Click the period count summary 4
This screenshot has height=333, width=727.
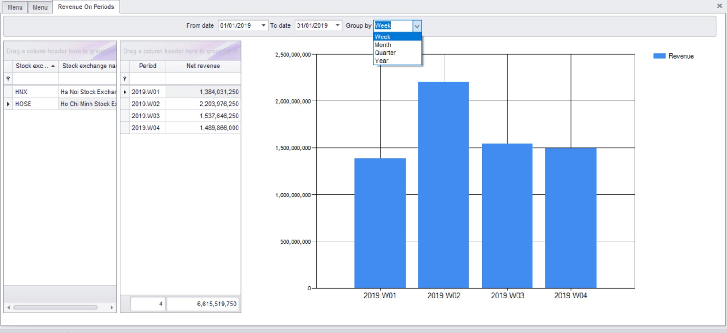point(148,304)
